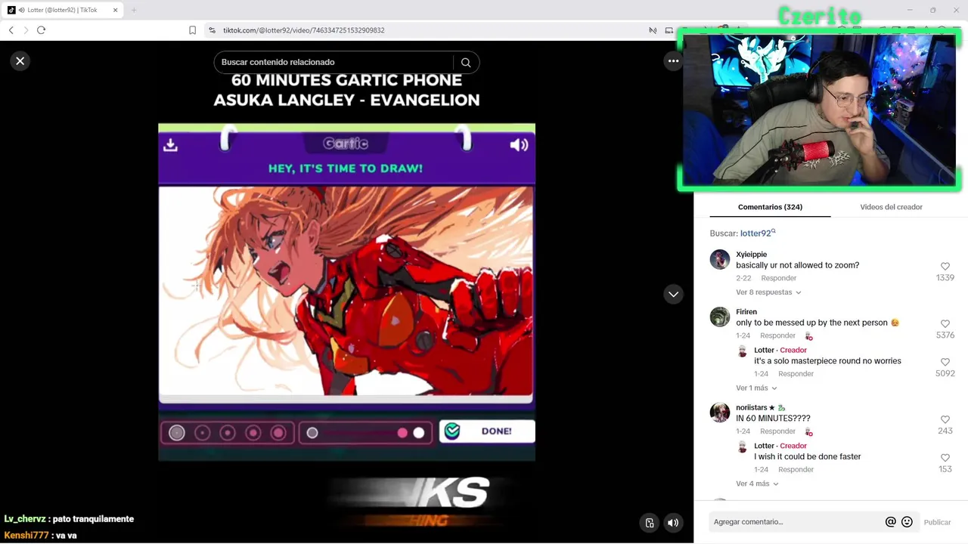The width and height of the screenshot is (968, 544).
Task: Click the Gartic sound icon in the video
Action: [x=519, y=145]
